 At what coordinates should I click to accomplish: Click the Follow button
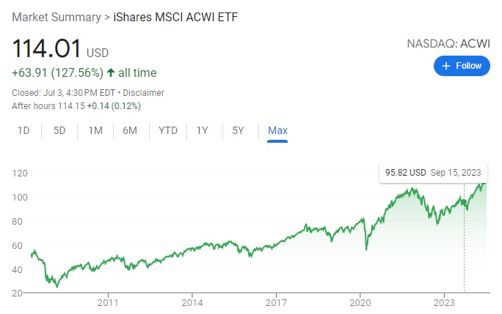pyautogui.click(x=462, y=66)
